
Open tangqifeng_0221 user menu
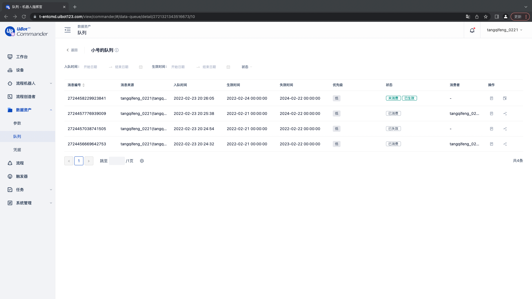(505, 30)
